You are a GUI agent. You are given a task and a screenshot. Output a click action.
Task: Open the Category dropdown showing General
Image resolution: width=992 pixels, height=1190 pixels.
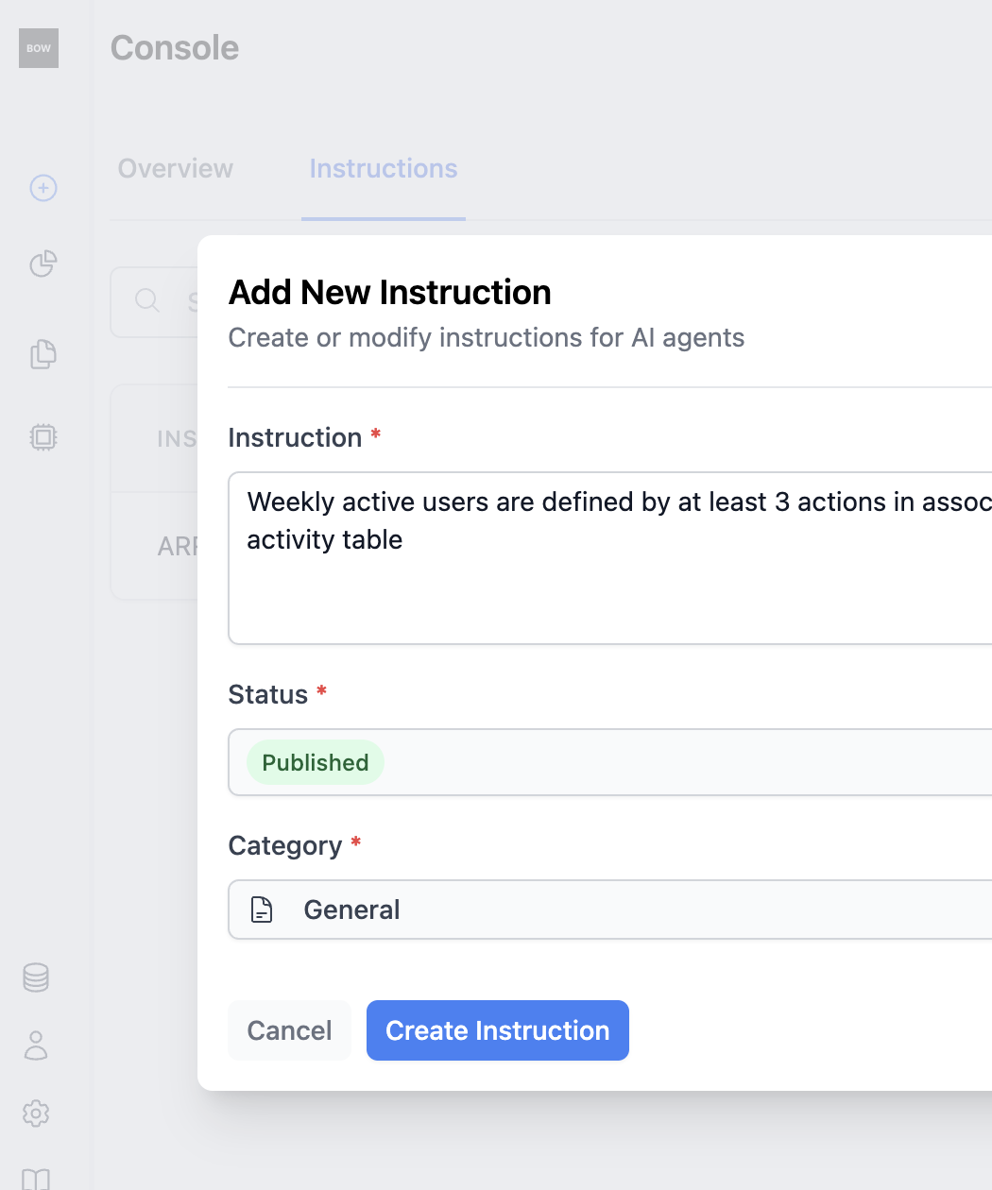tap(610, 909)
